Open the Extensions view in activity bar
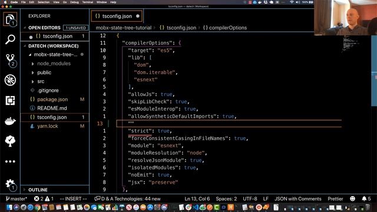Image resolution: width=377 pixels, height=212 pixels. (10, 100)
